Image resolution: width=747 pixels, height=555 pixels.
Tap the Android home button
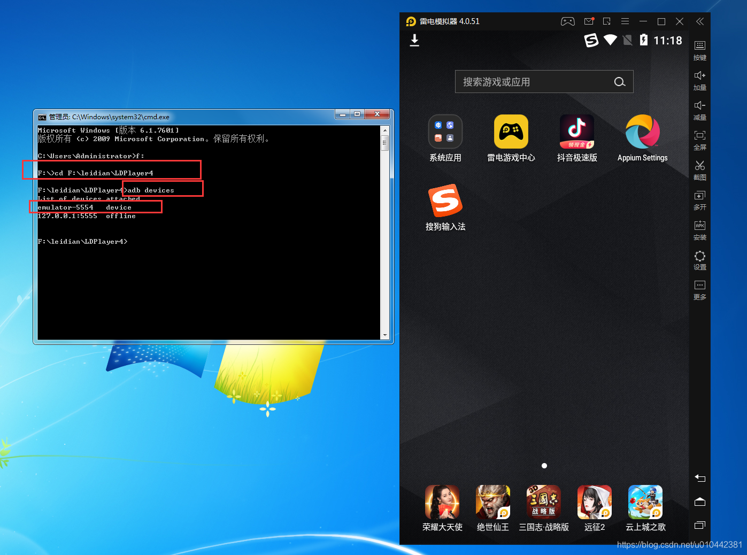pos(700,502)
